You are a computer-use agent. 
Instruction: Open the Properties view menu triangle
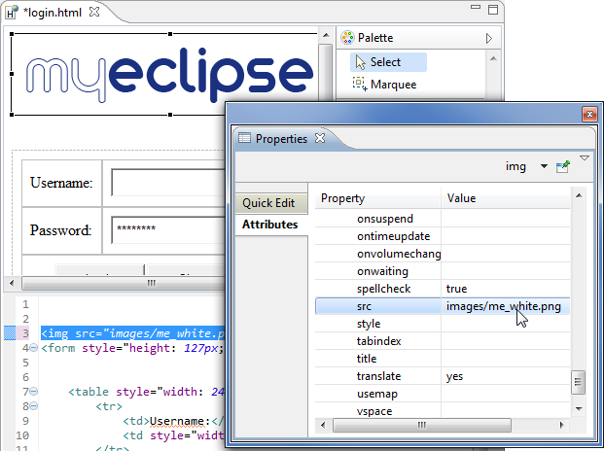pyautogui.click(x=585, y=157)
